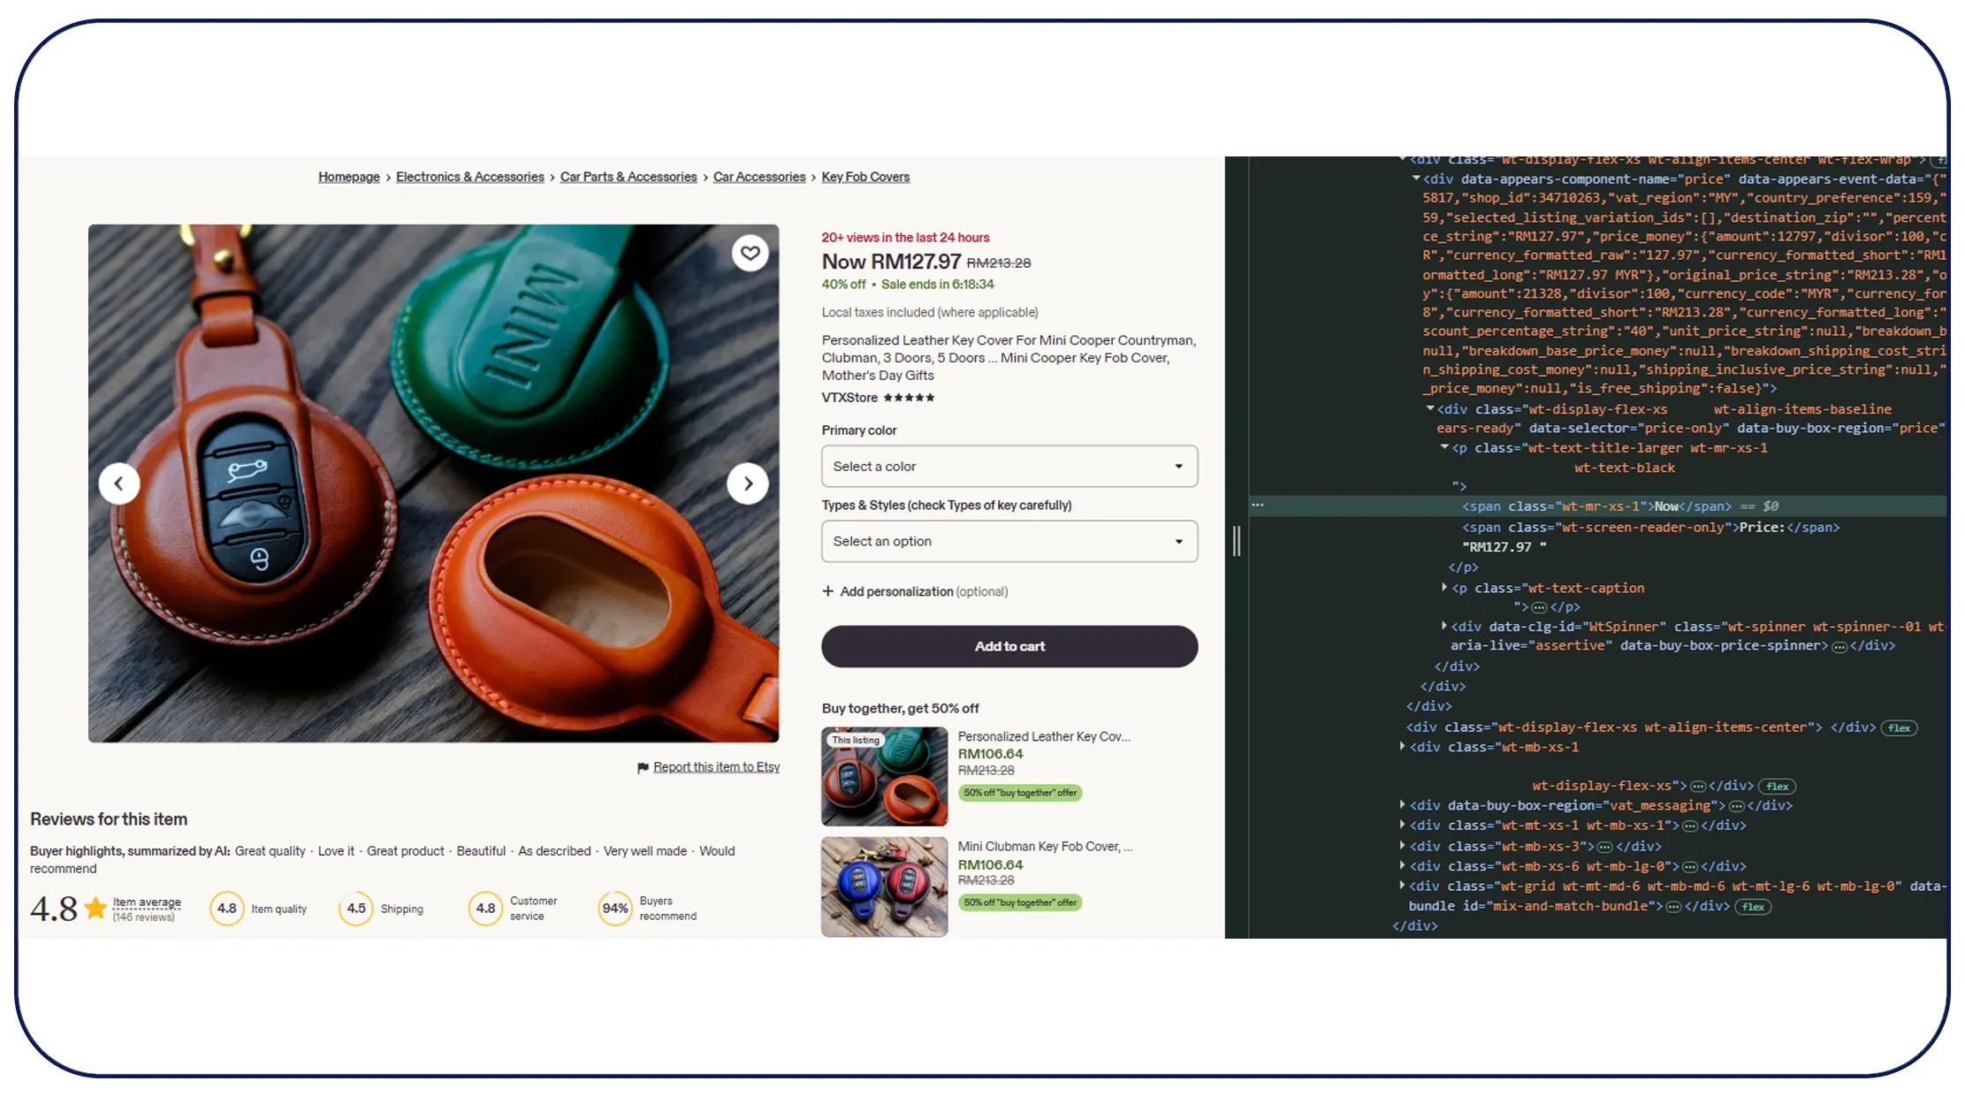Click the main leather key cover photo
The height and width of the screenshot is (1096, 1965).
(x=433, y=483)
